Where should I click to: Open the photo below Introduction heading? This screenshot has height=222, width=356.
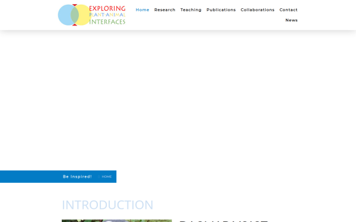pyautogui.click(x=117, y=221)
